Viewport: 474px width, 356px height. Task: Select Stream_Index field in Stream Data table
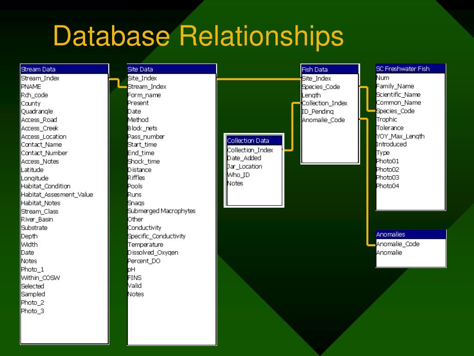40,78
